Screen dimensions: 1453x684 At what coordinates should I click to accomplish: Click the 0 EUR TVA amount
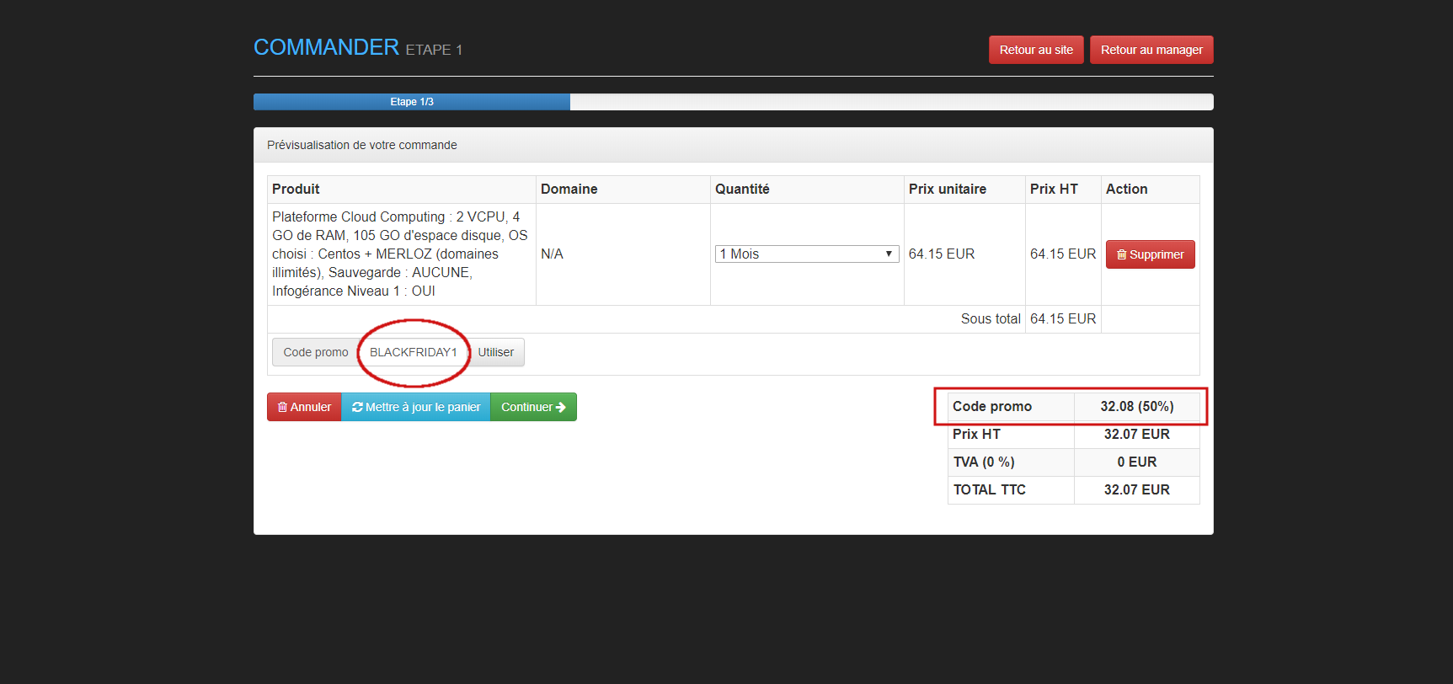point(1137,462)
